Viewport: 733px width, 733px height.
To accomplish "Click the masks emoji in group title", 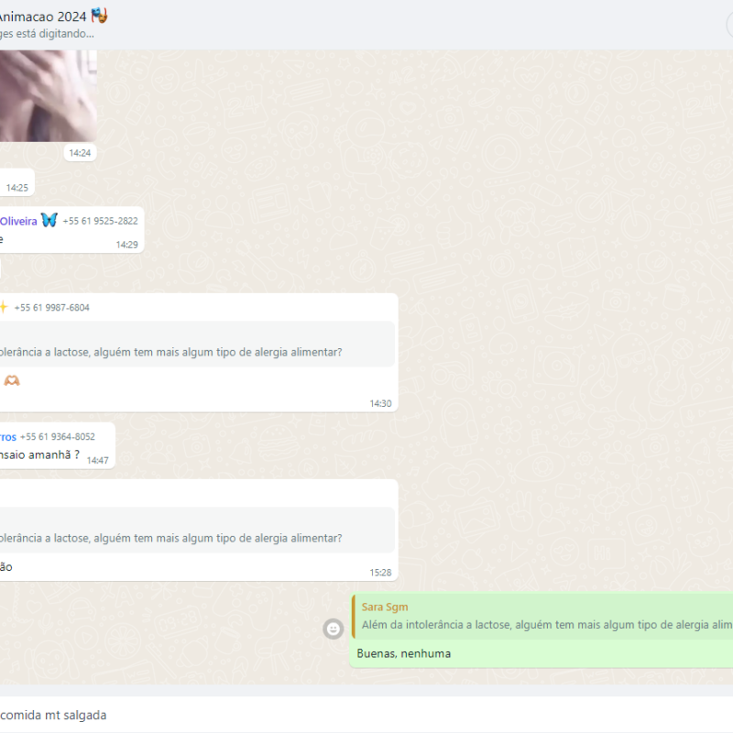I will point(99,16).
